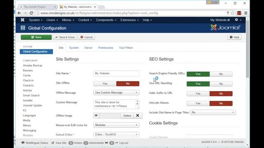Viewport: 264px width, 148px height.
Task: Click the browser address bar URL
Action: tap(99, 13)
